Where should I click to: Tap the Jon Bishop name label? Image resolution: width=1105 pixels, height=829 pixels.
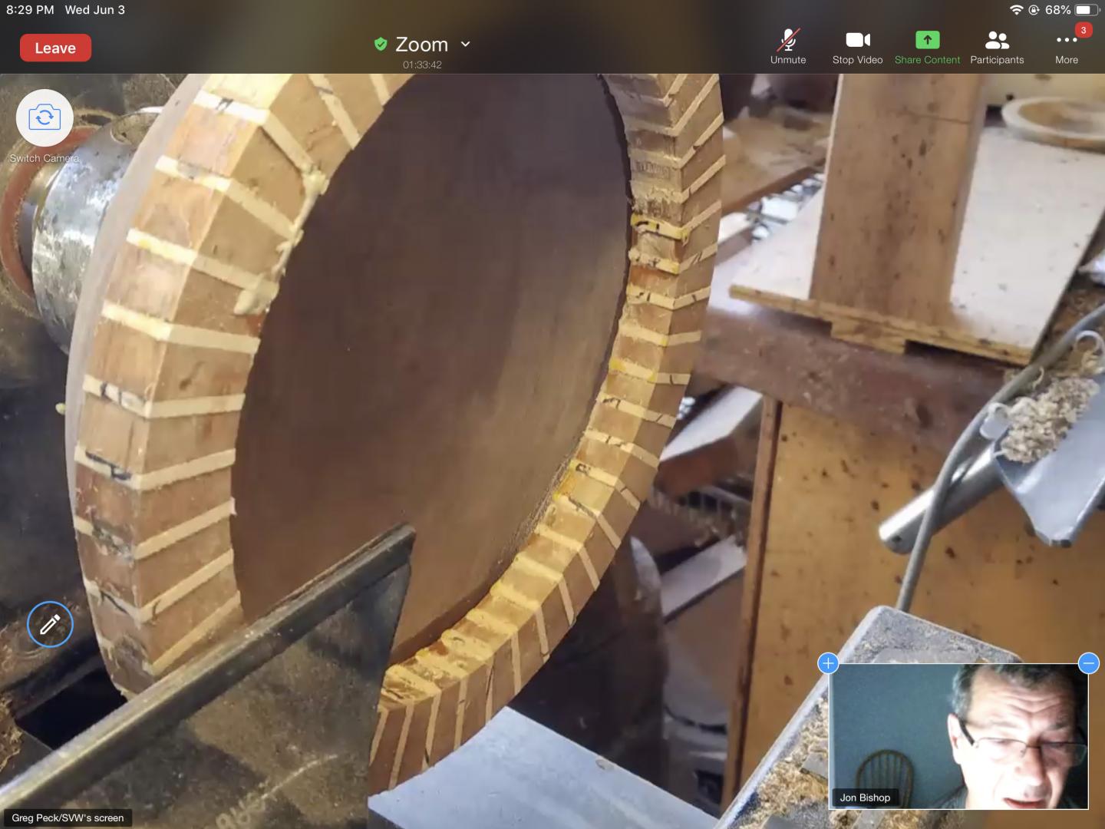(865, 798)
